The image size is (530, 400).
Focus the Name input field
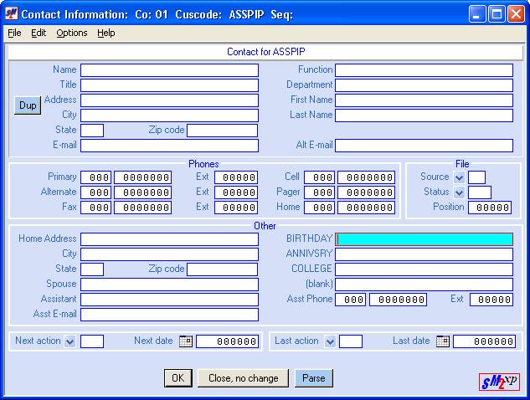tap(169, 70)
